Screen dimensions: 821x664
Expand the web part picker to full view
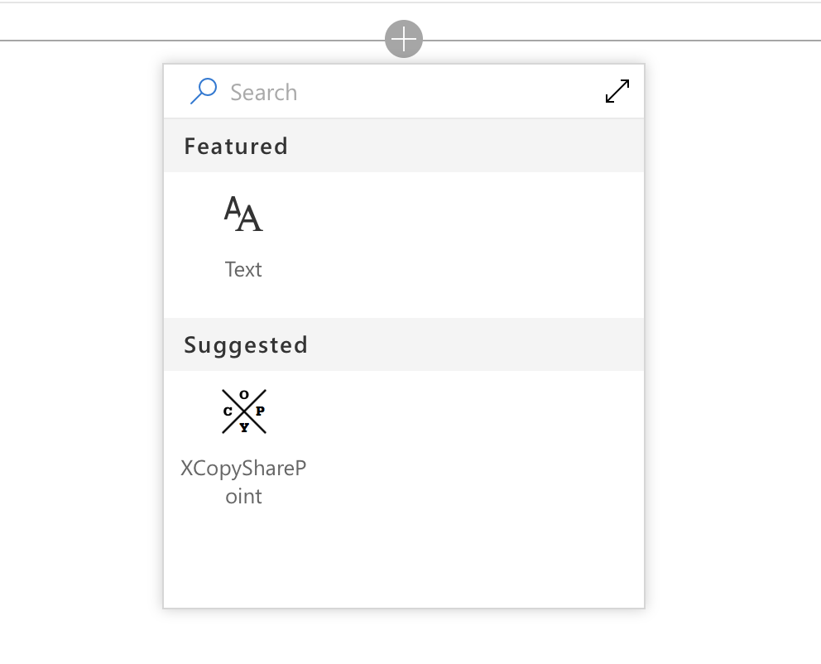[617, 91]
